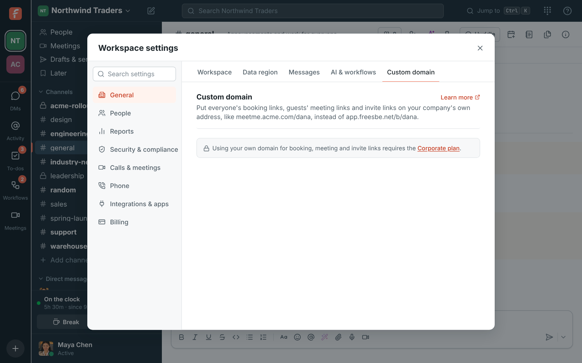Click the Break button
The height and width of the screenshot is (363, 582).
tap(62, 322)
